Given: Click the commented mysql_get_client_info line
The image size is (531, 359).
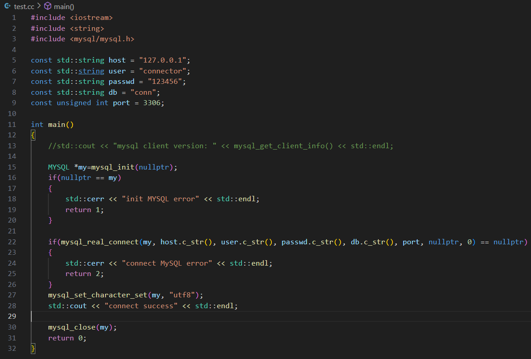Looking at the screenshot, I should [x=221, y=146].
